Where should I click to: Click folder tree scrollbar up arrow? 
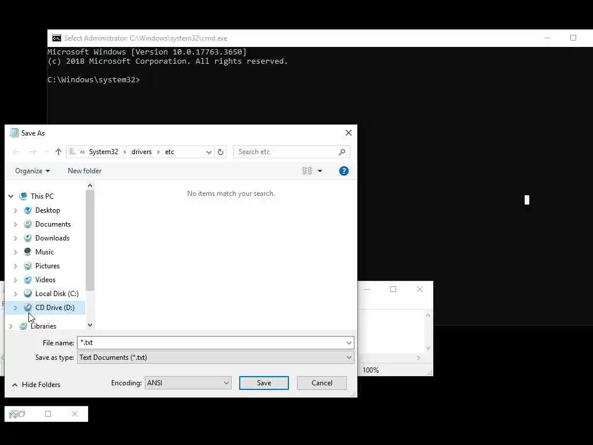point(90,185)
